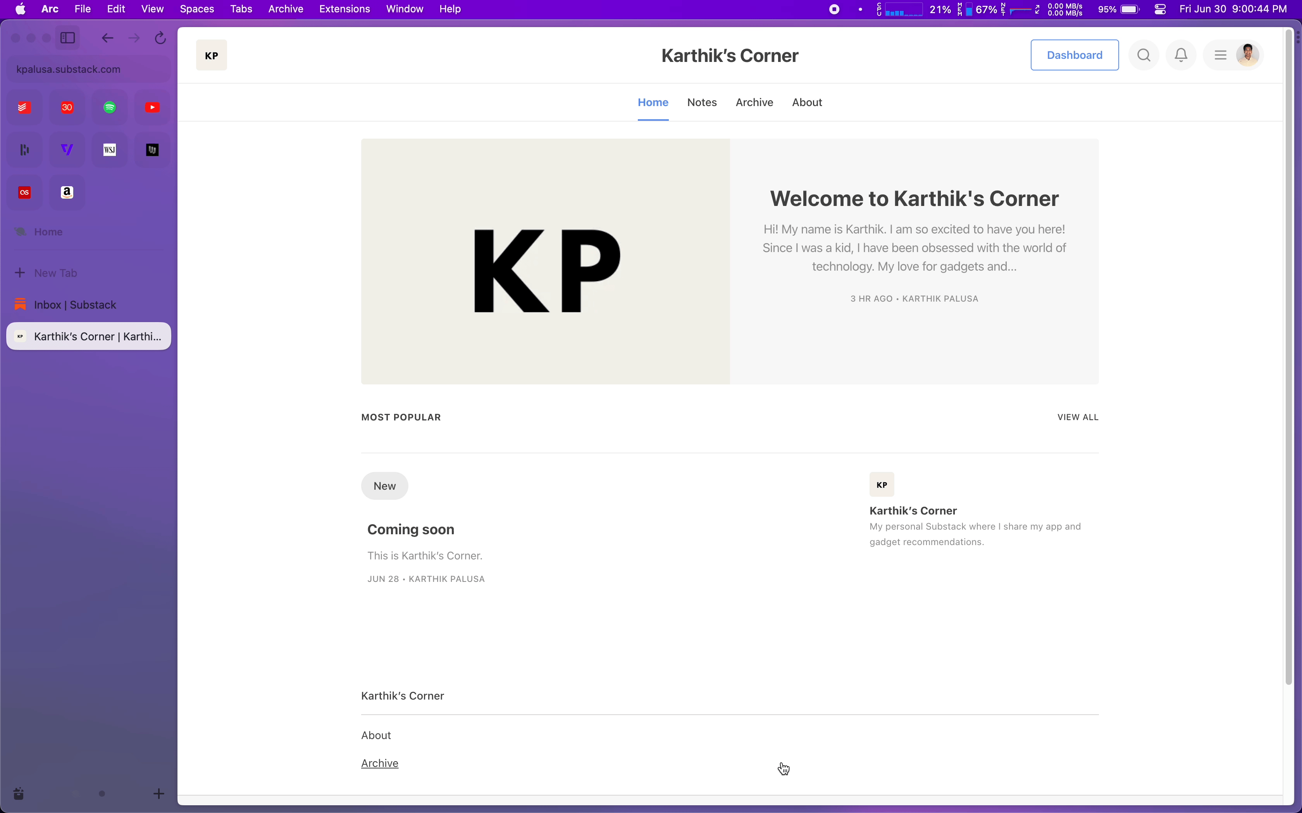Go back with the left arrow
1302x813 pixels.
pyautogui.click(x=108, y=38)
